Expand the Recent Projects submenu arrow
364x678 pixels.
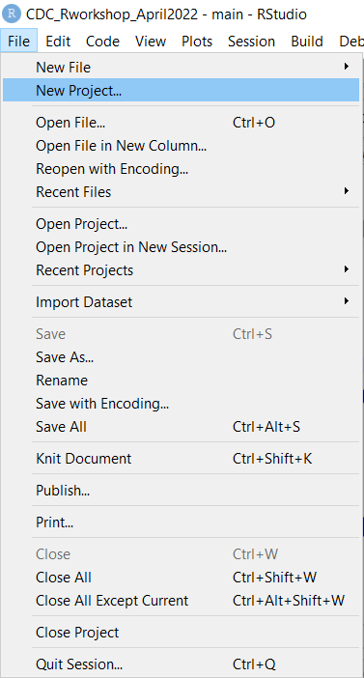pos(346,269)
